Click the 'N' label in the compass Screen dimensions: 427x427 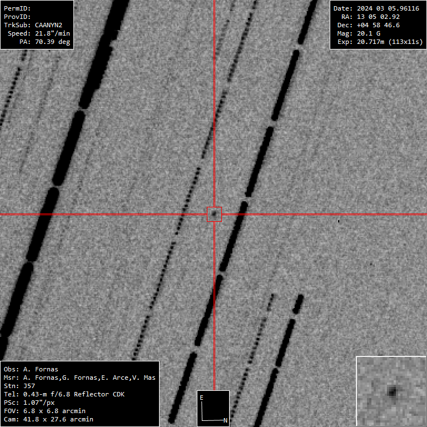click(225, 420)
